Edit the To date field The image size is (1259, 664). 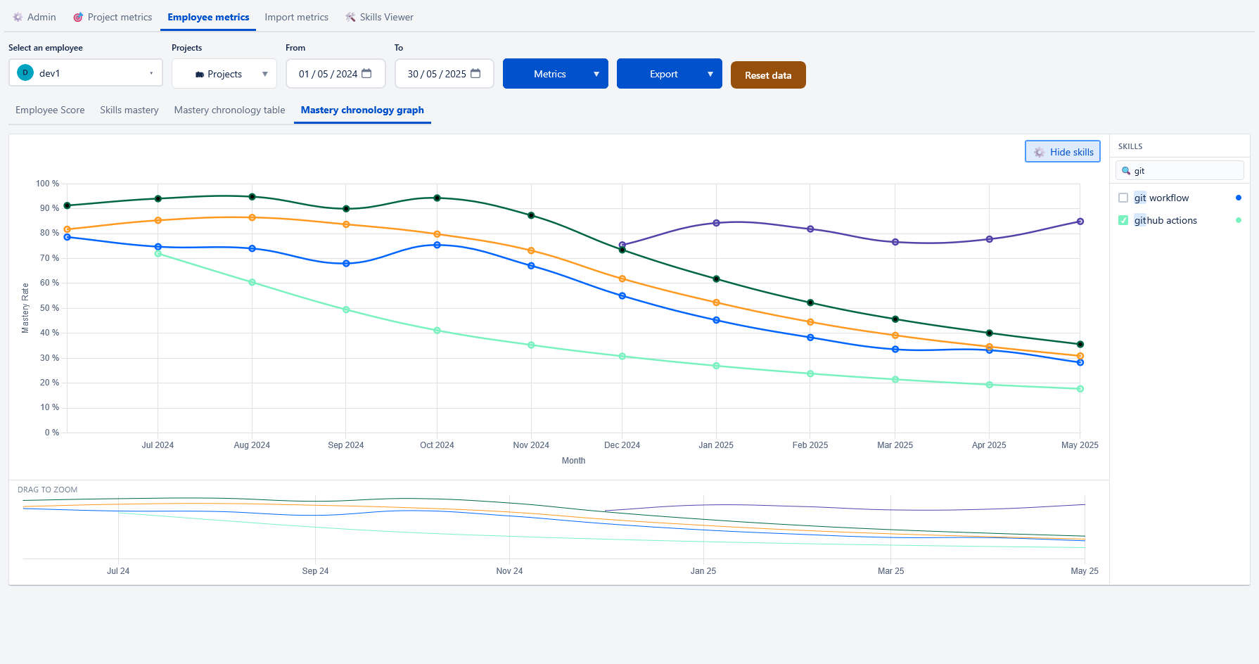pos(445,73)
